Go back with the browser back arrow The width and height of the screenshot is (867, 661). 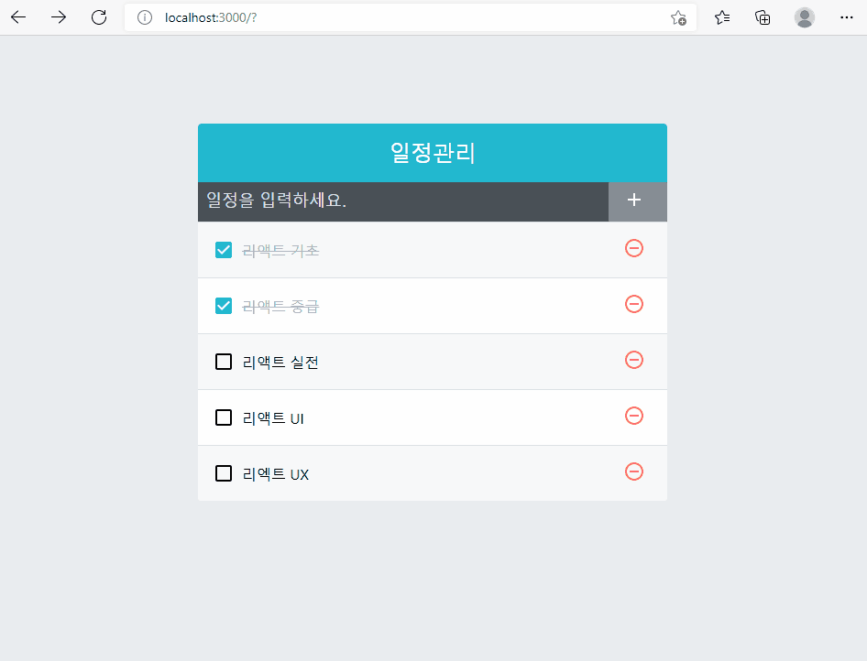pyautogui.click(x=18, y=17)
